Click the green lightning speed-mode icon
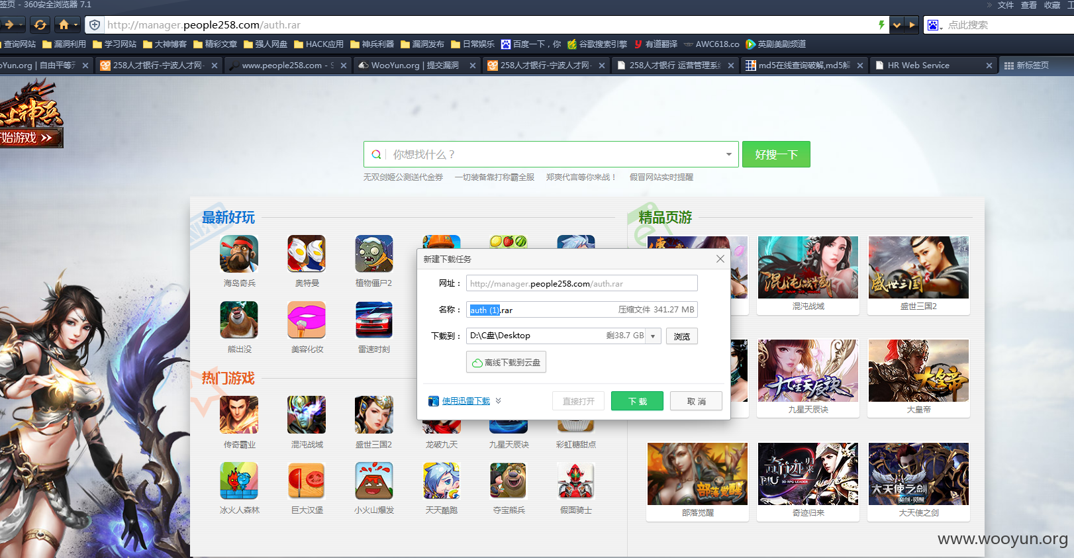Image resolution: width=1074 pixels, height=558 pixels. point(881,24)
